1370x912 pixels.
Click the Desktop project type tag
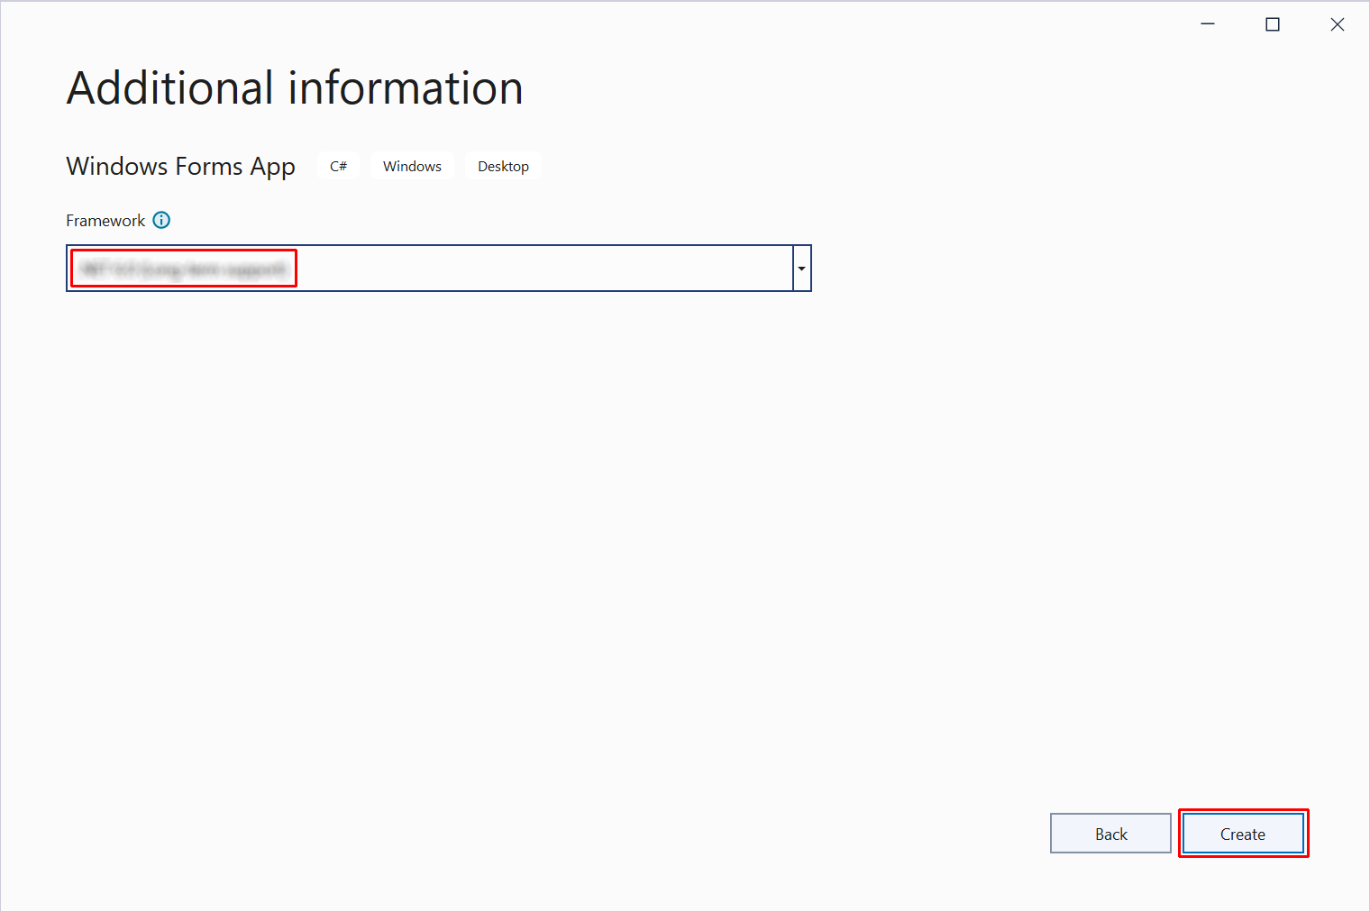(503, 167)
